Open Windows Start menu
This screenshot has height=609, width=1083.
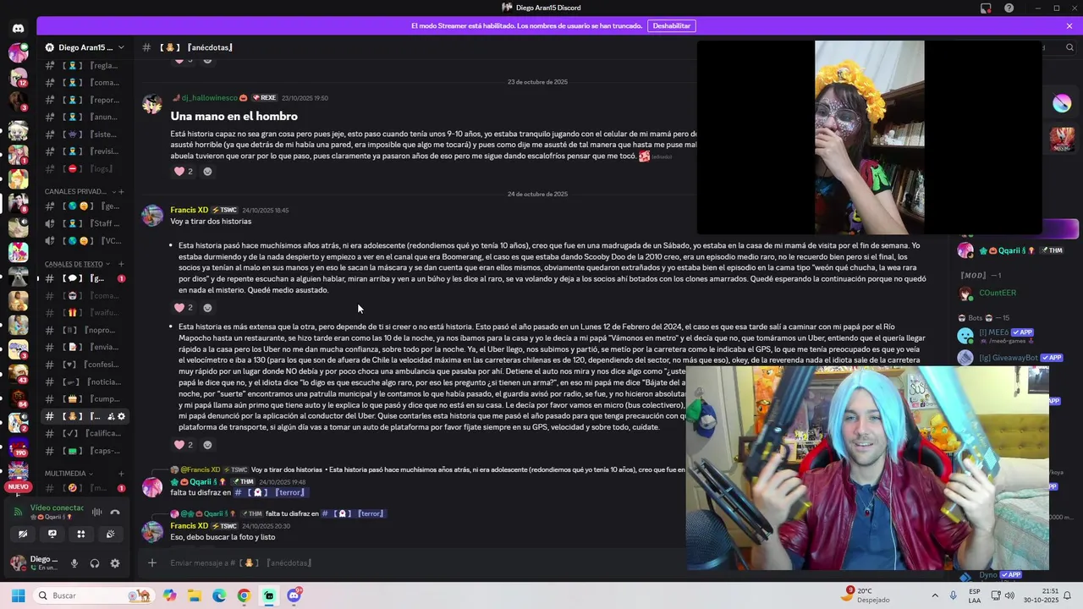(18, 595)
